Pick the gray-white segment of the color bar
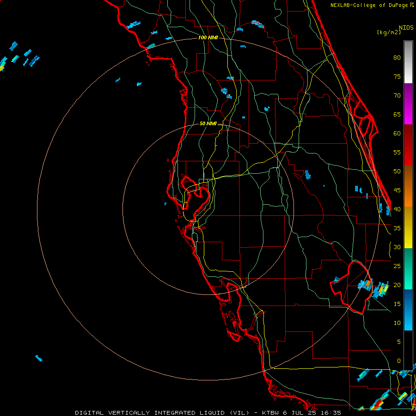This screenshot has width=416, height=416. point(408,62)
